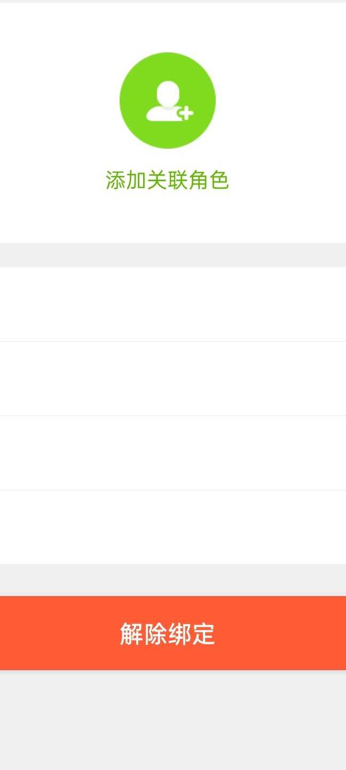Select the first blank list row
Screen dimensions: 346x770
pyautogui.click(x=173, y=304)
